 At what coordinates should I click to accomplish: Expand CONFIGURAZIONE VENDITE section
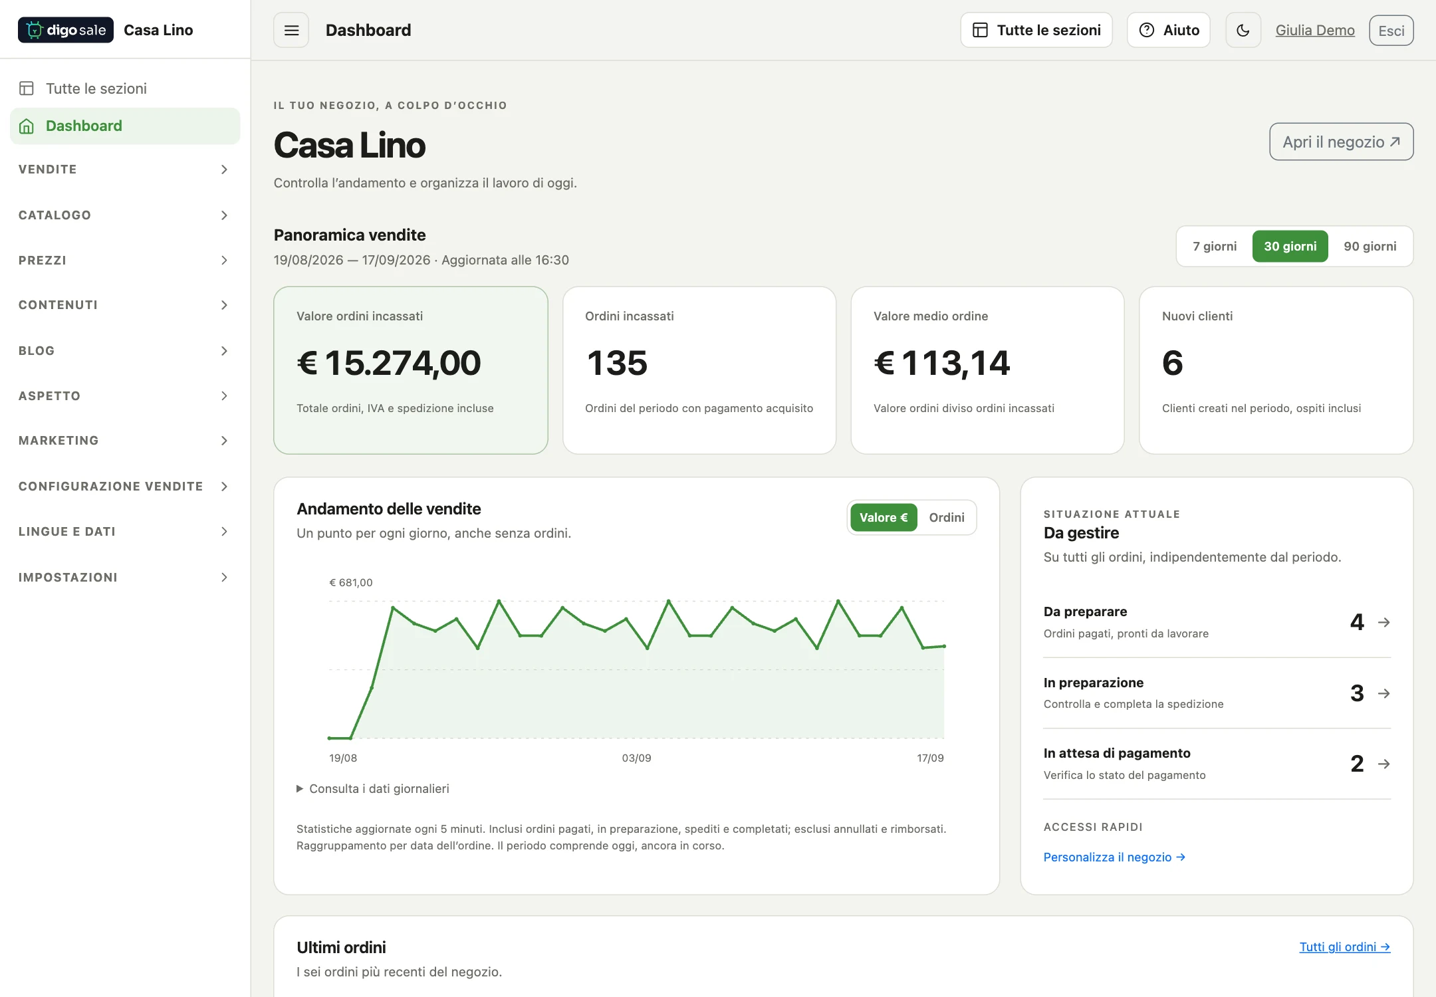coord(125,486)
